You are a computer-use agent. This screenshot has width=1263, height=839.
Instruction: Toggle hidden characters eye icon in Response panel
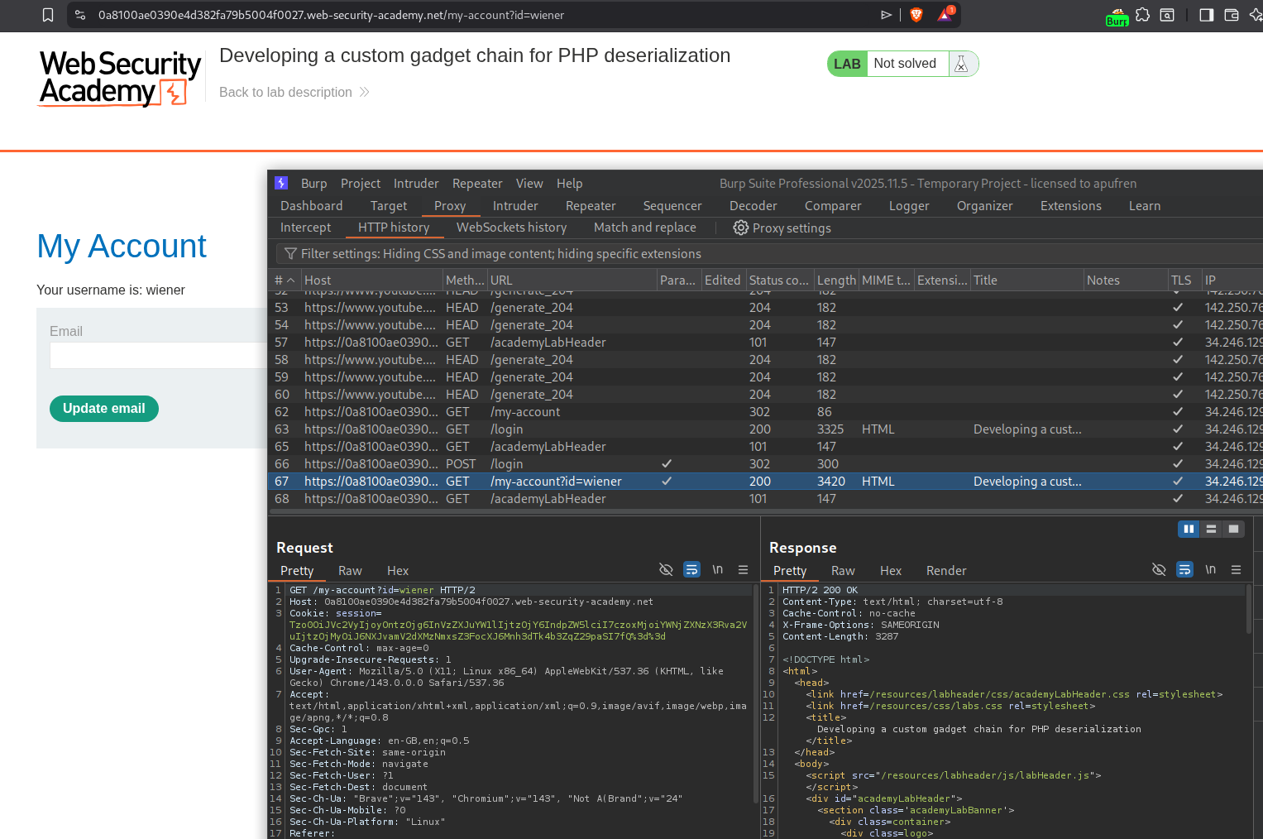coord(1159,569)
